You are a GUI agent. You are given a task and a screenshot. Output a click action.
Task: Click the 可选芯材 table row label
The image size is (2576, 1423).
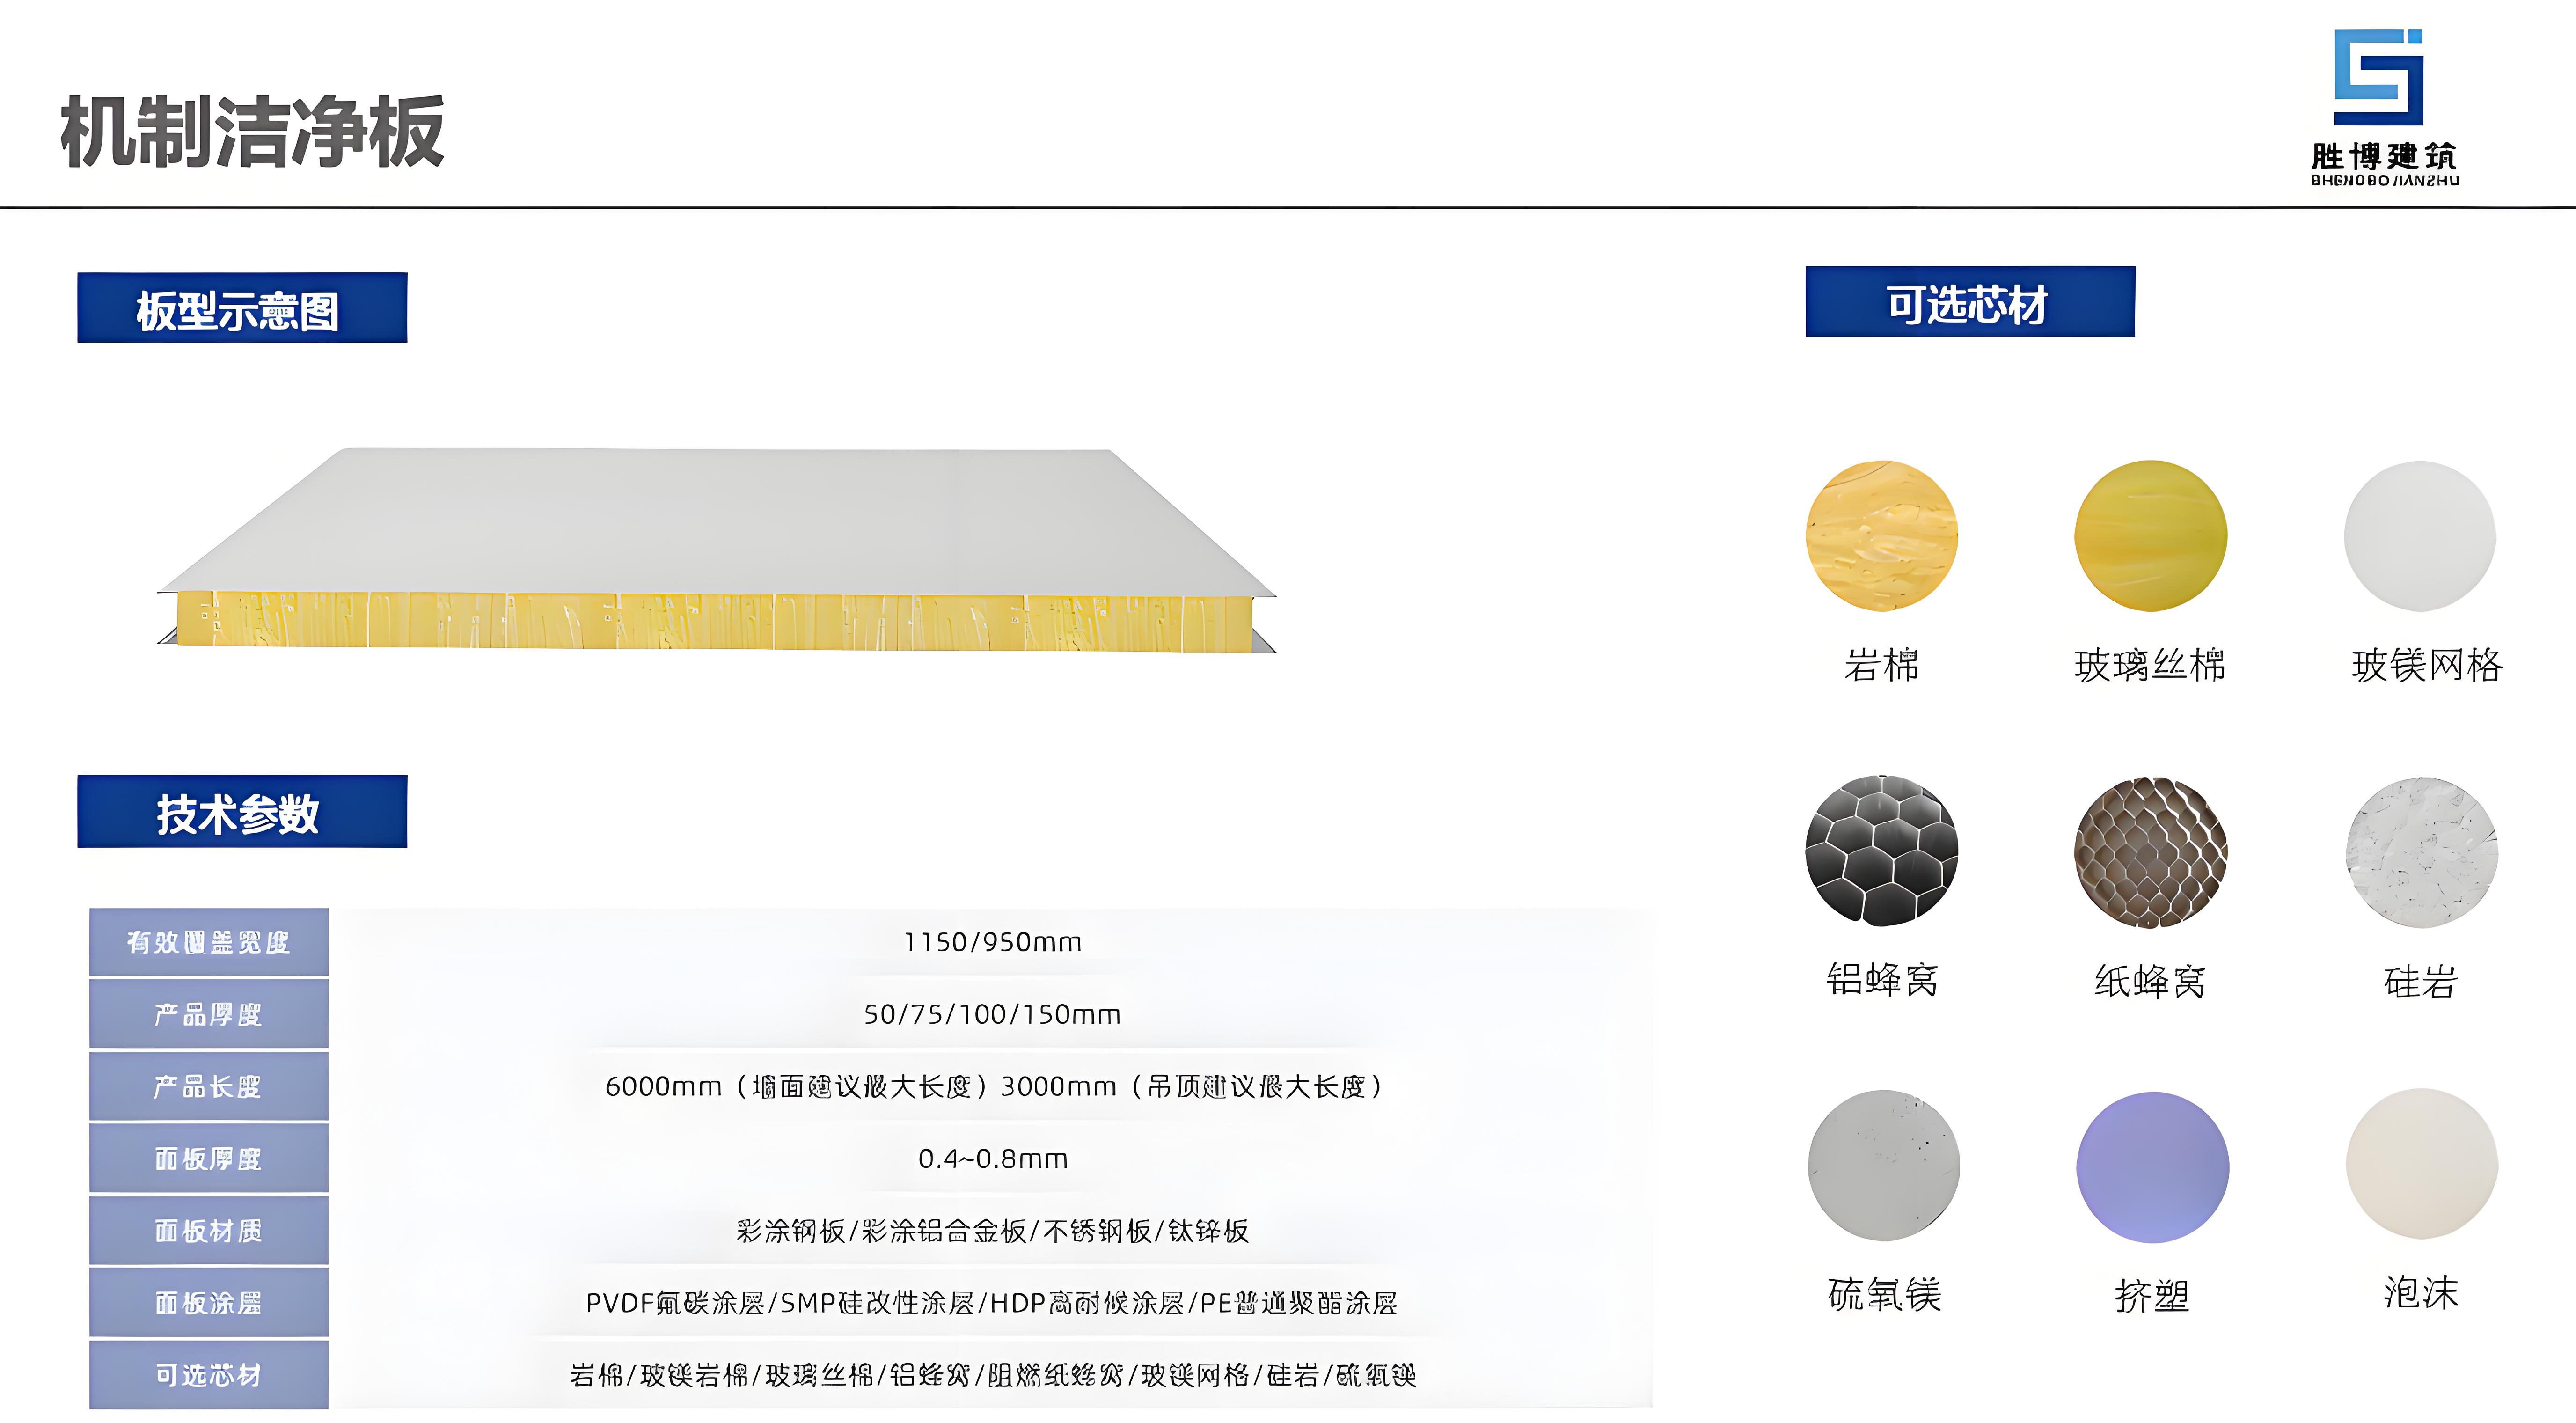click(209, 1375)
